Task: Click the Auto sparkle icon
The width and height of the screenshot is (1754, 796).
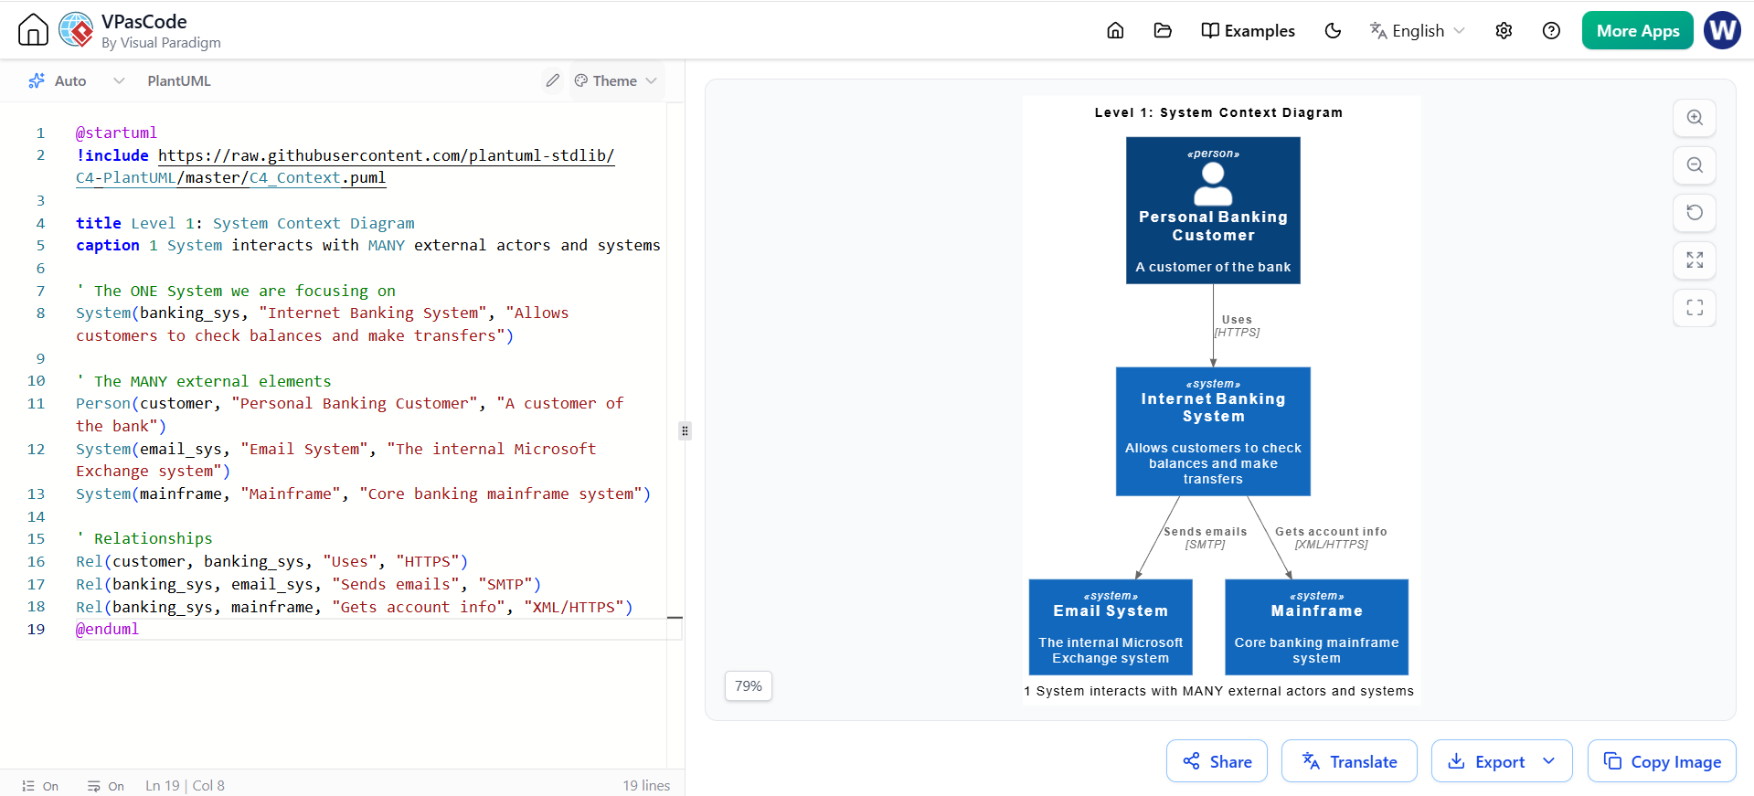Action: click(37, 80)
